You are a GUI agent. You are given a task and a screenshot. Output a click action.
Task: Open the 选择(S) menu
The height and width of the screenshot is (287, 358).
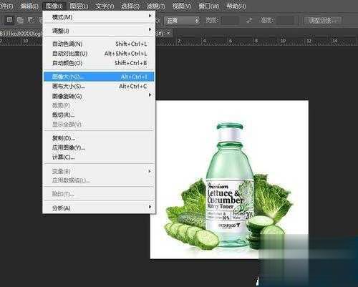click(x=130, y=6)
